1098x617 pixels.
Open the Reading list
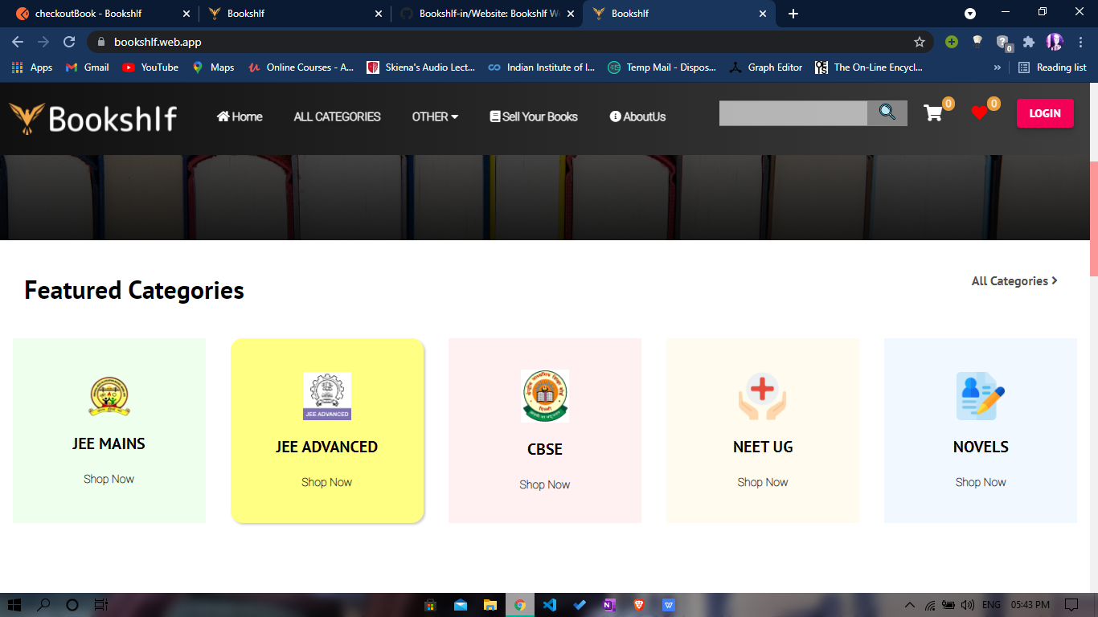click(1052, 67)
